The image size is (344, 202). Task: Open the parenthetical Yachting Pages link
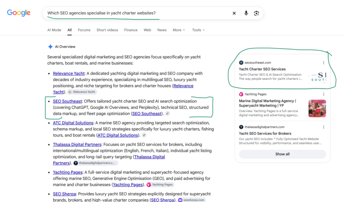[128, 185]
